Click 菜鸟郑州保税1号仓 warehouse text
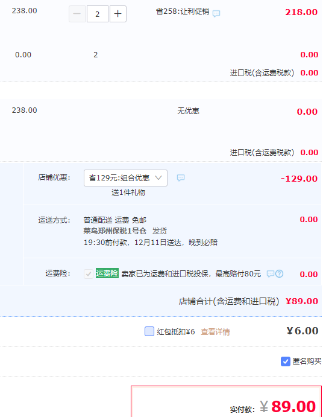326x417 pixels. 115,231
